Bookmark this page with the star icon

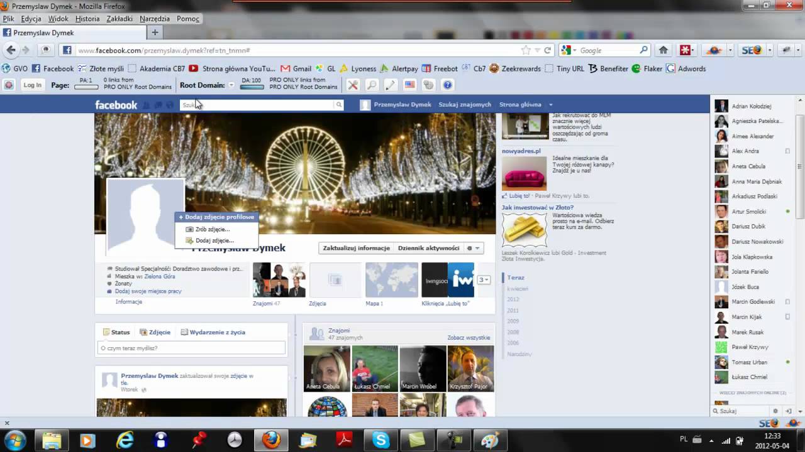(x=526, y=50)
